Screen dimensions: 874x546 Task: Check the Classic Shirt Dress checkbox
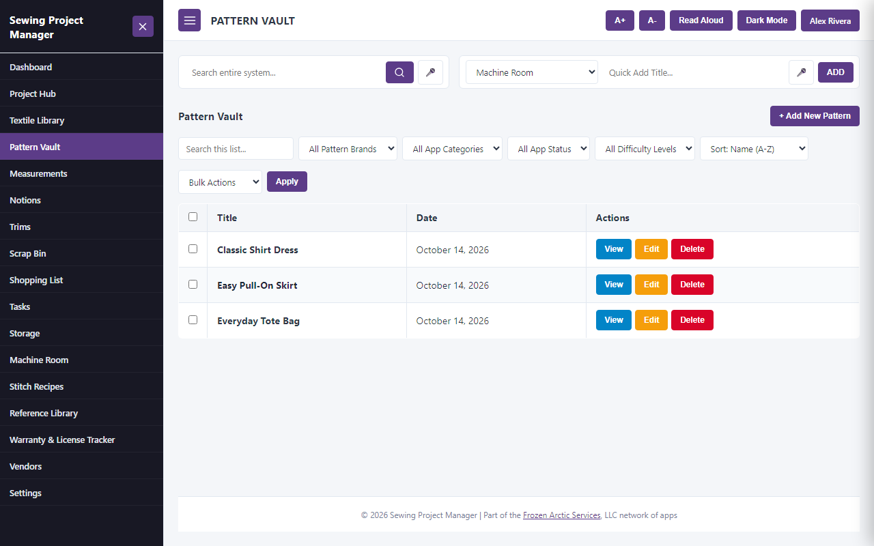tap(193, 249)
